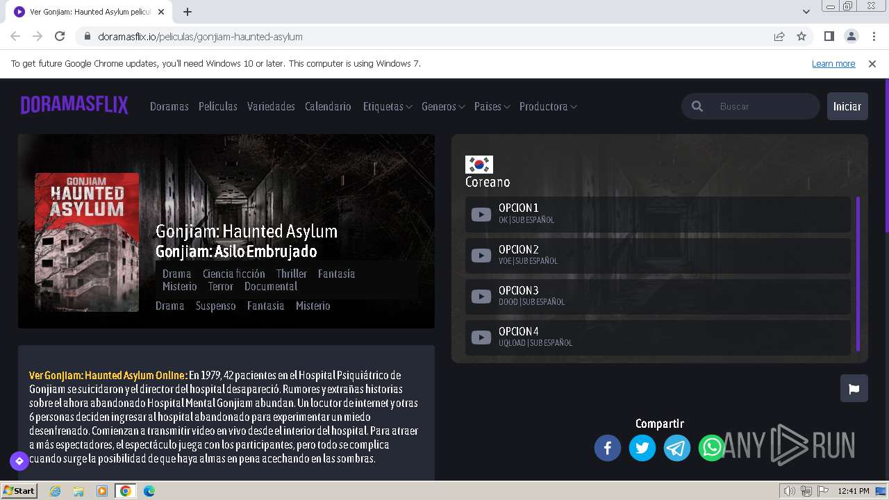Click the search magnifier icon
Viewport: 889px width, 500px height.
697,106
